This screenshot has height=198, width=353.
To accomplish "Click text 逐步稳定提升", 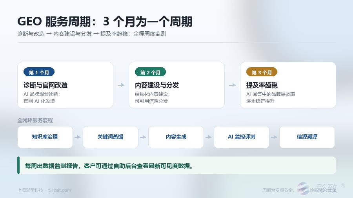I will [260, 101].
